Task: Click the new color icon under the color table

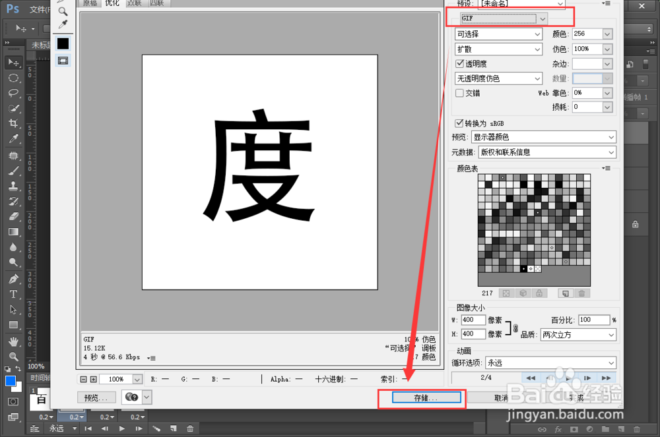Action: (565, 293)
